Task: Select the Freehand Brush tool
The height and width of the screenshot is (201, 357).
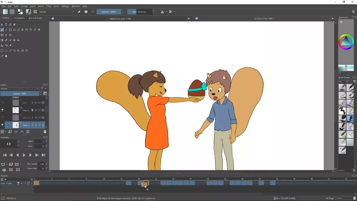Action: [x=2, y=30]
